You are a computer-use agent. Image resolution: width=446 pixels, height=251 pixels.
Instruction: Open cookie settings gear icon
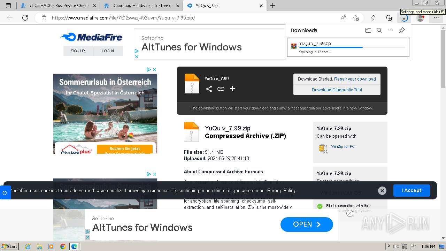5,193
